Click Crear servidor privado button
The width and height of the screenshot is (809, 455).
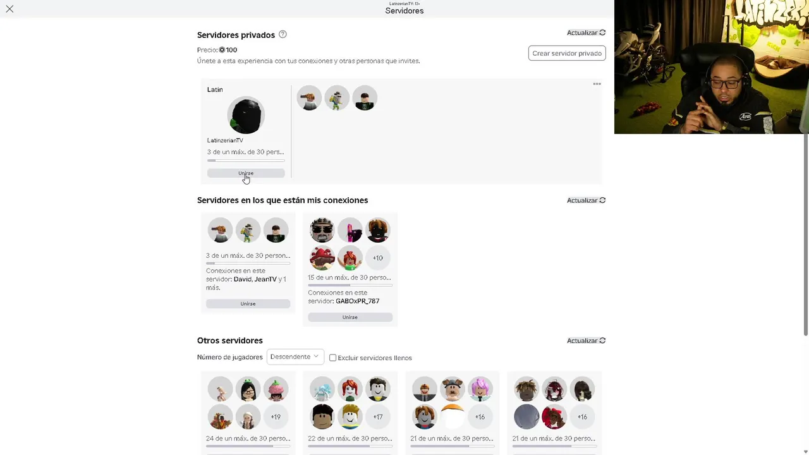click(x=567, y=53)
